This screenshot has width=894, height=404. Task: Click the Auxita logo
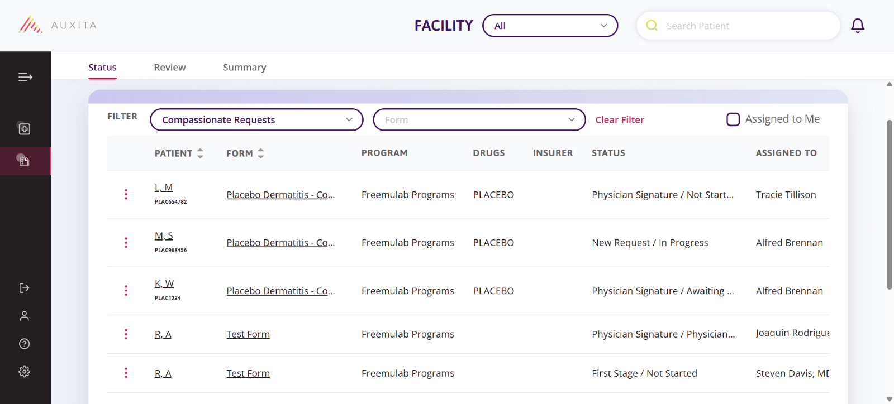click(x=58, y=25)
